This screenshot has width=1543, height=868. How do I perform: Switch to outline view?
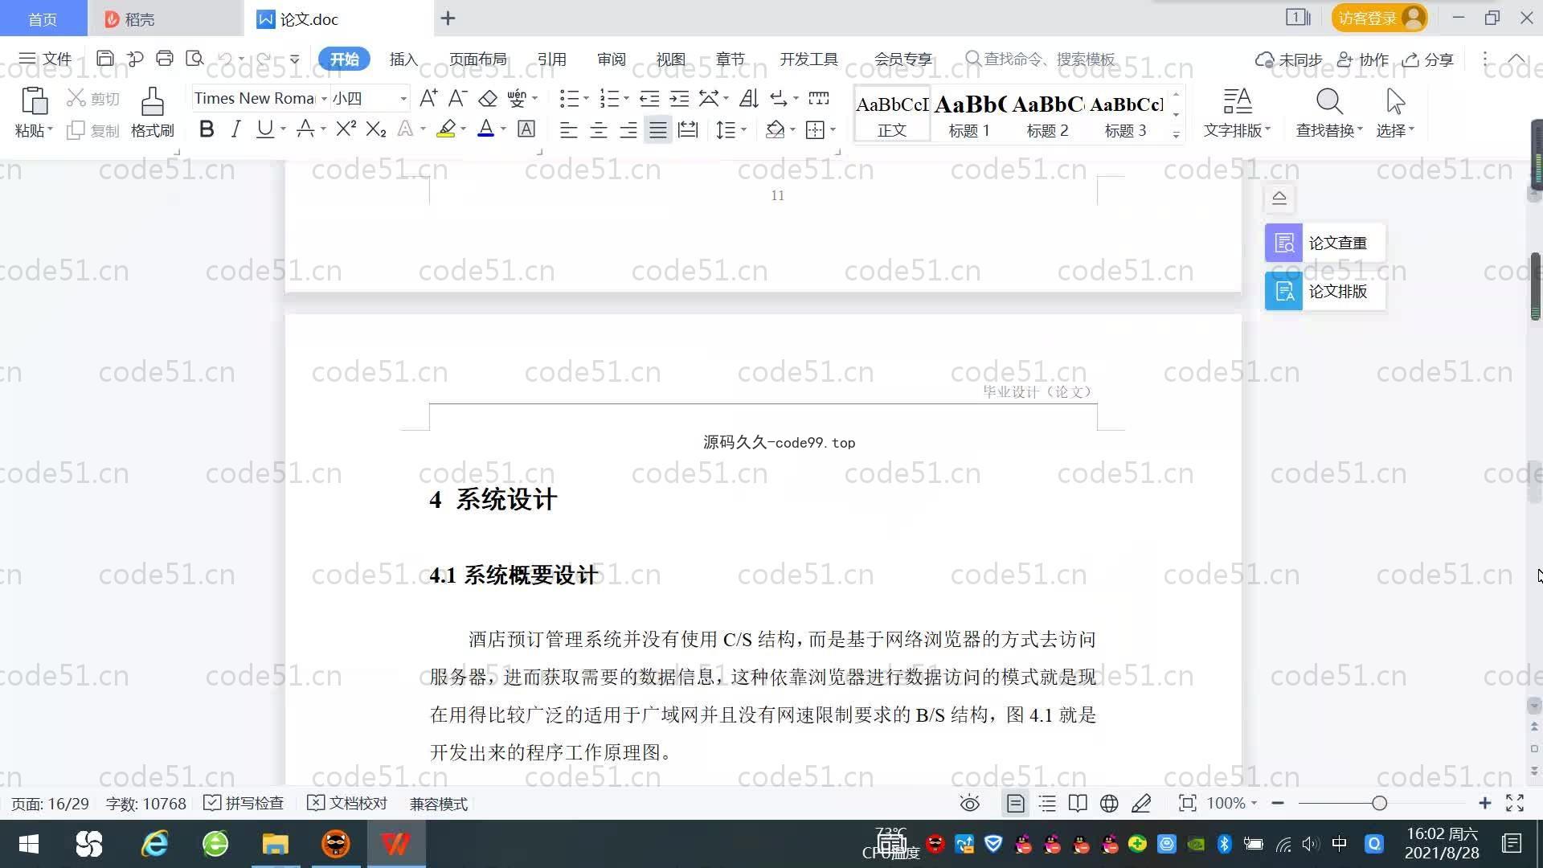tap(1047, 803)
